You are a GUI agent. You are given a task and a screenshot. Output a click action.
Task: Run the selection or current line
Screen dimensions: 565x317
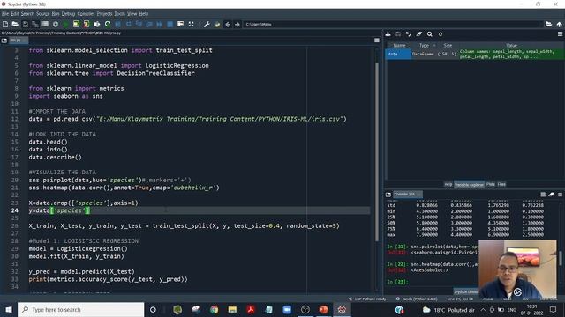(97, 24)
